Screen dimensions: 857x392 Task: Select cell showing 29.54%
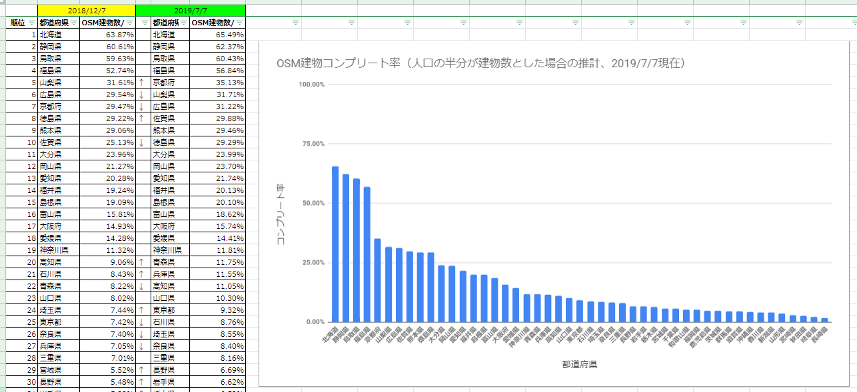click(107, 95)
